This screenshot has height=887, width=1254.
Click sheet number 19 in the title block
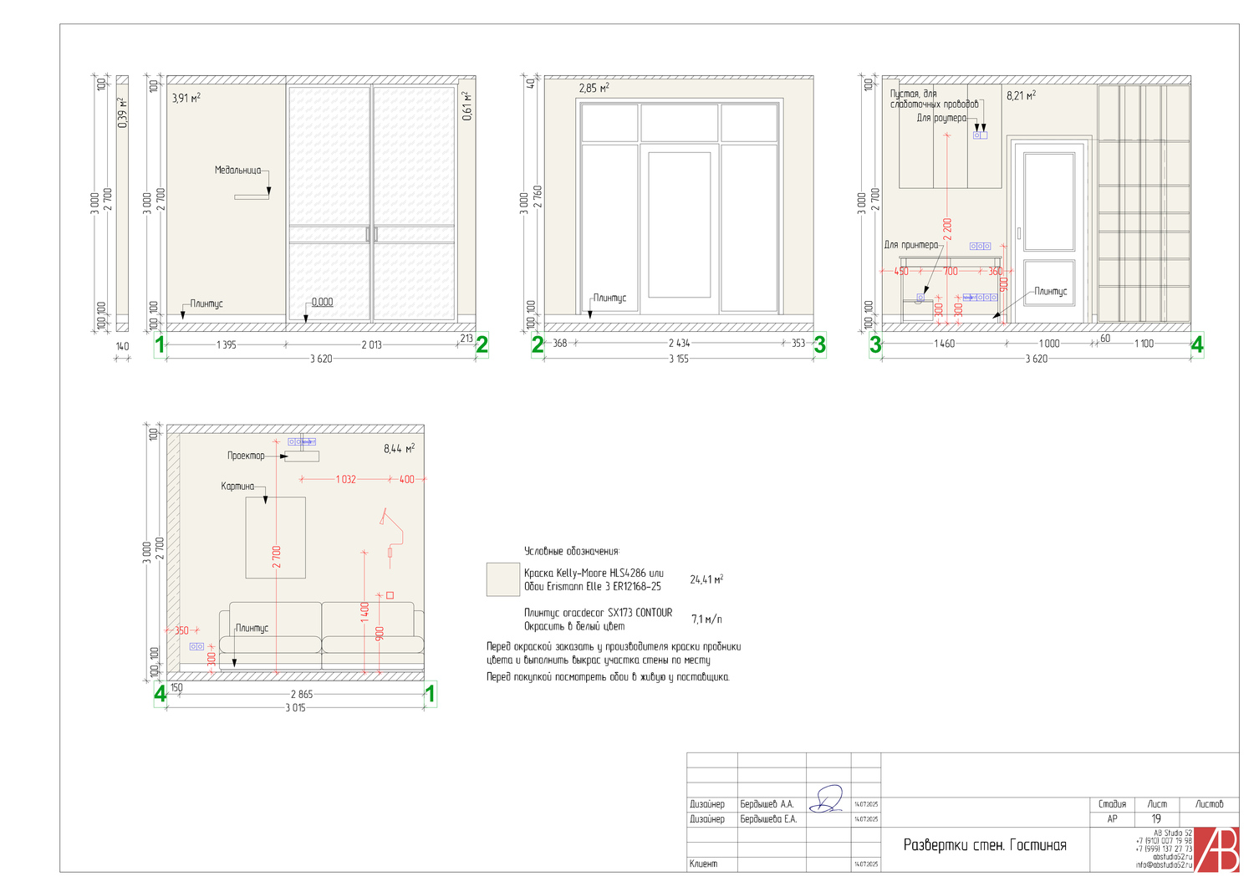(1156, 818)
